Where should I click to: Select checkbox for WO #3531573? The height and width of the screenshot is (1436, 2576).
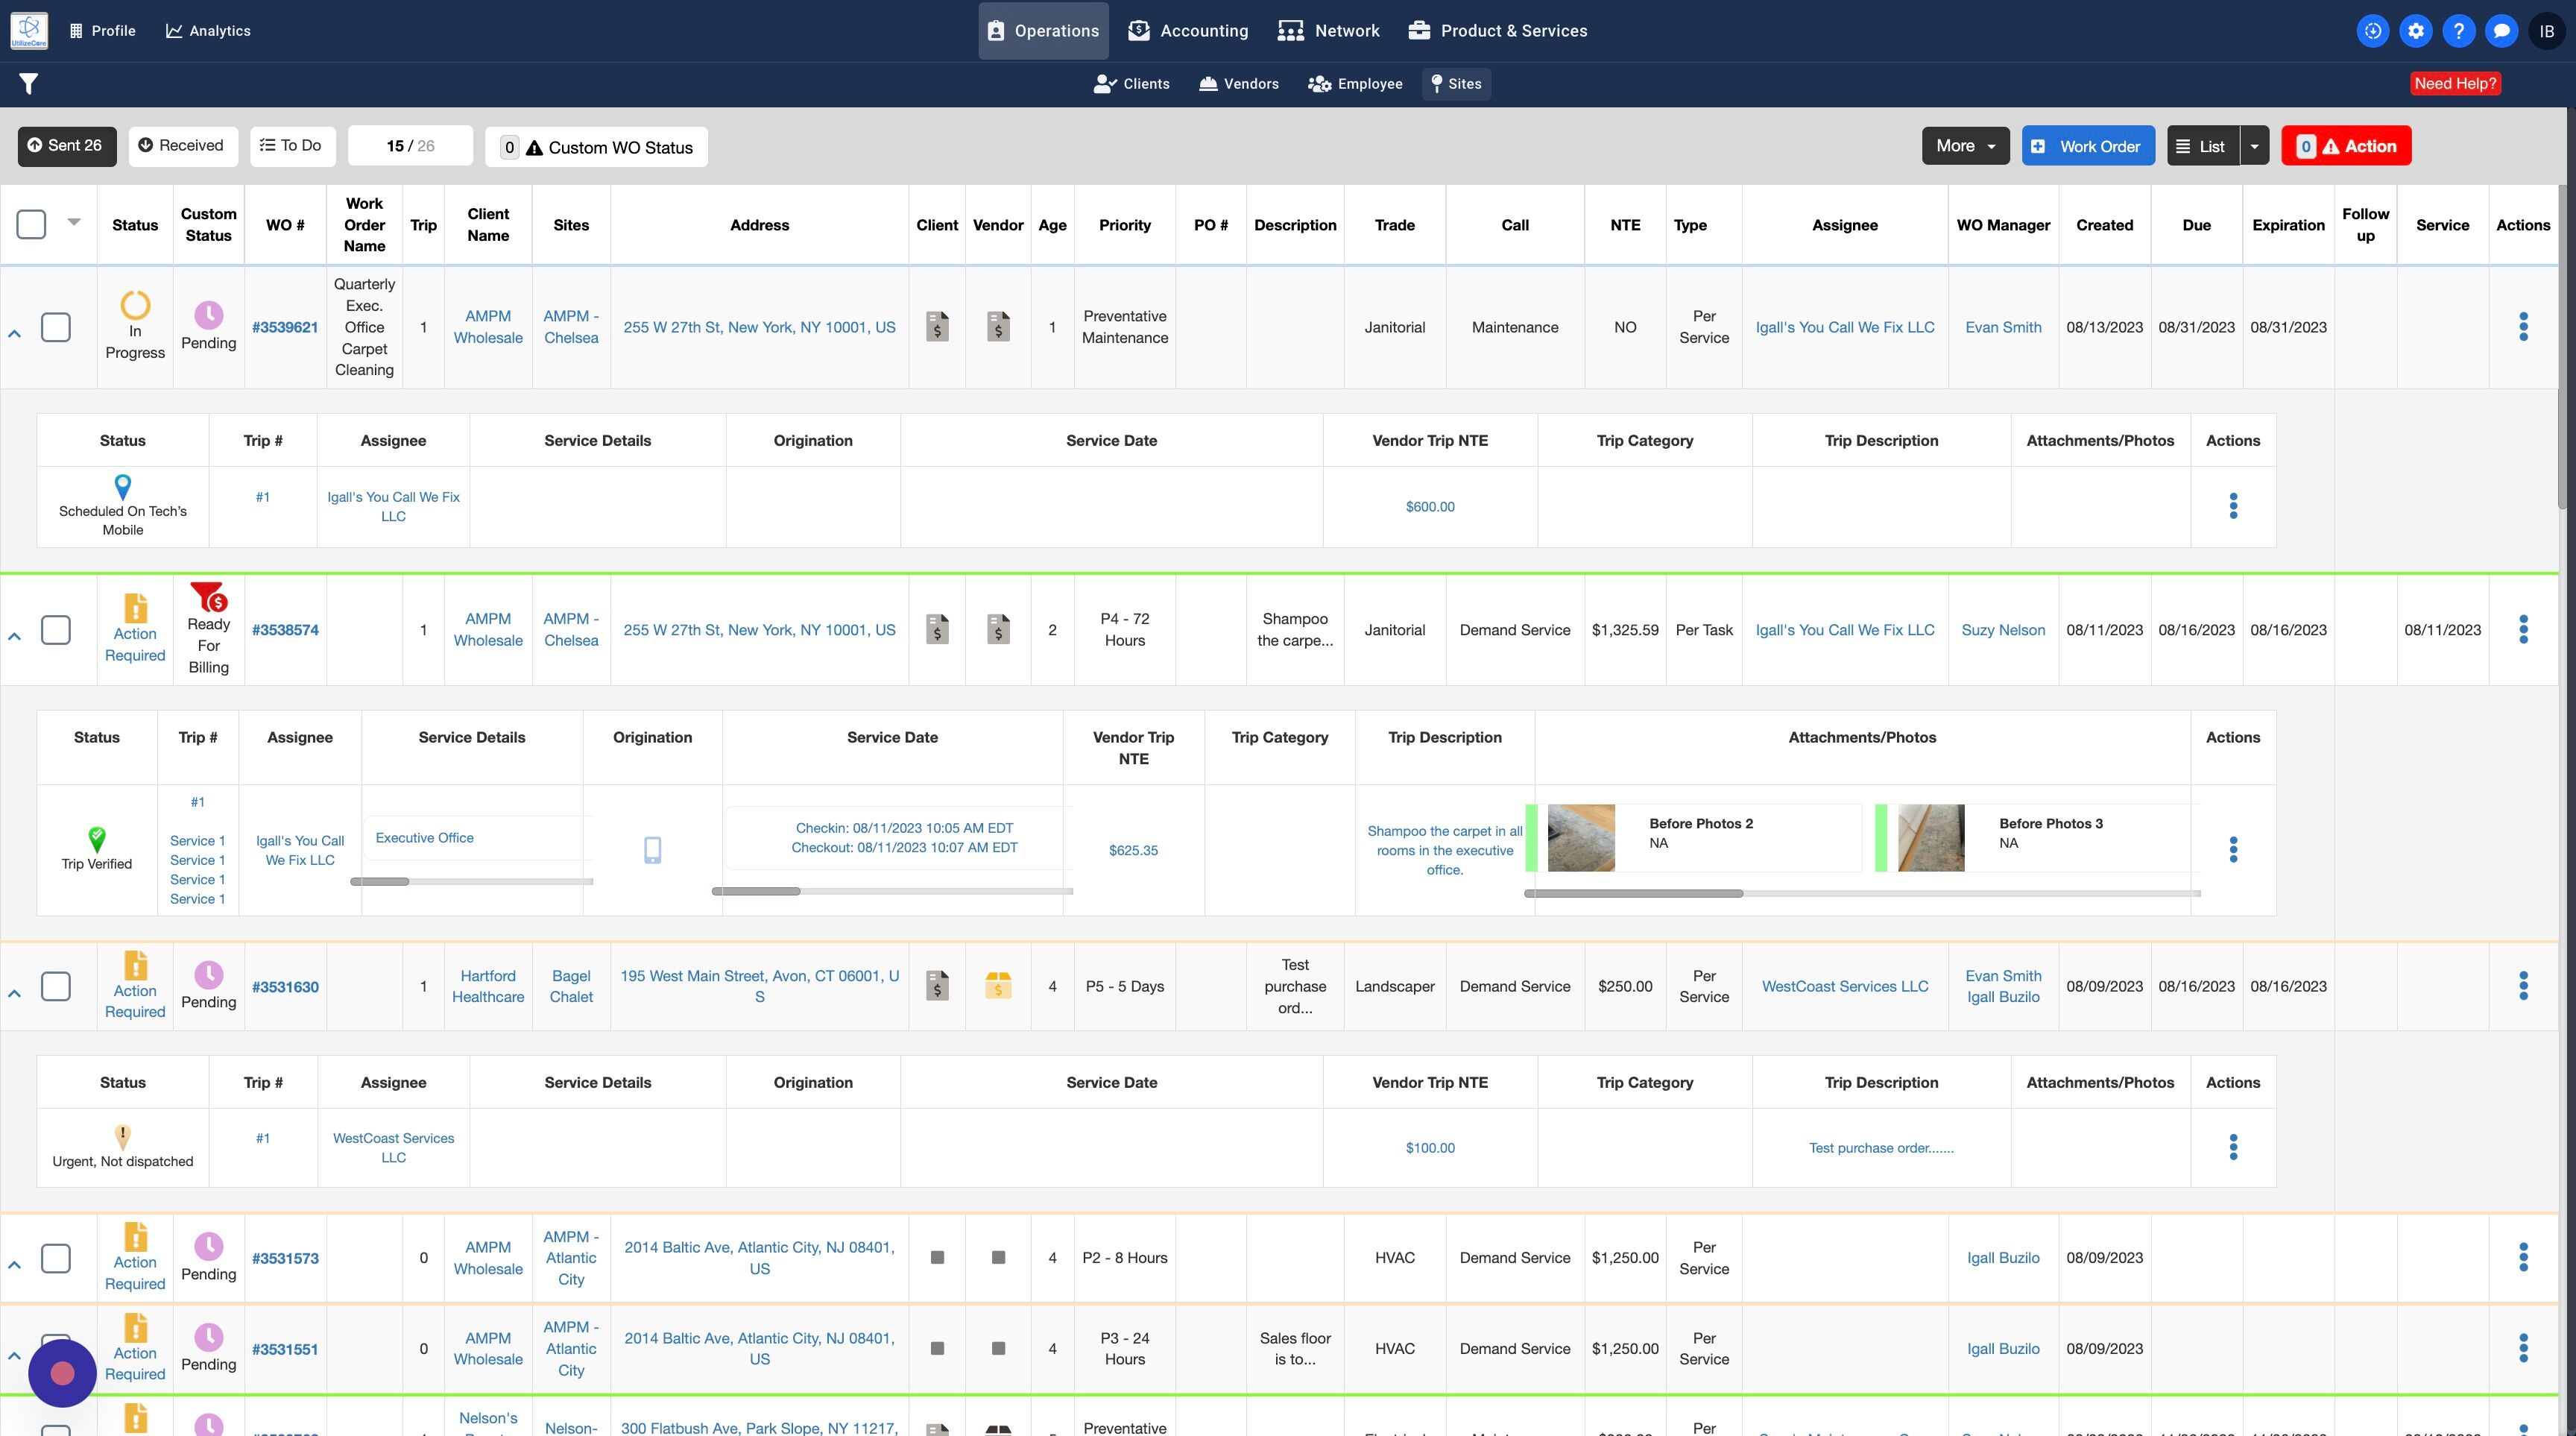click(x=56, y=1258)
